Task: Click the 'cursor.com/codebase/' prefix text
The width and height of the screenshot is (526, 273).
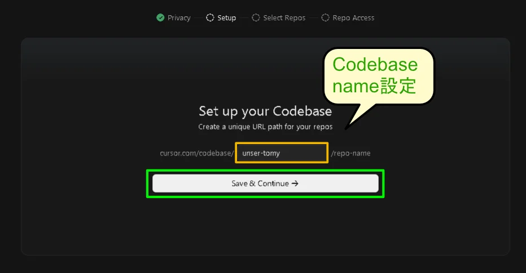Action: pos(196,153)
